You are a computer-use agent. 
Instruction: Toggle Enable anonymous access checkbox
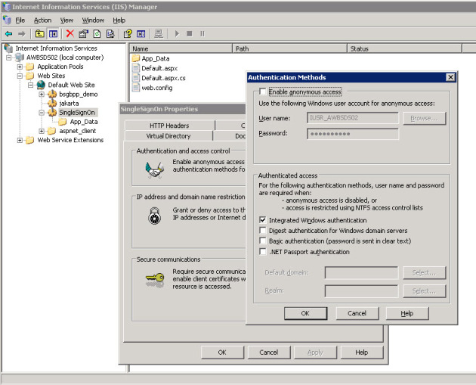tap(263, 92)
